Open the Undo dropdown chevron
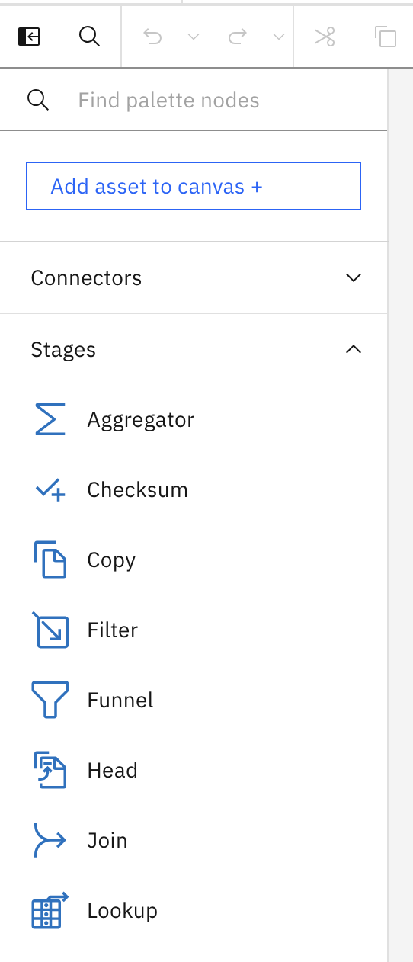Image resolution: width=413 pixels, height=962 pixels. click(x=194, y=37)
